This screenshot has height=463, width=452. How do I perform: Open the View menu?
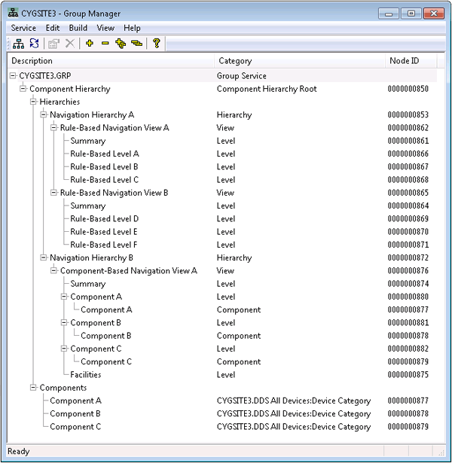(x=105, y=28)
